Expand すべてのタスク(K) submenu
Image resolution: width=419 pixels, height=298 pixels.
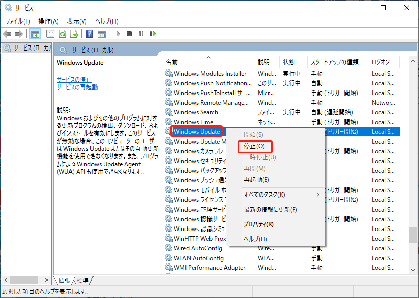pyautogui.click(x=276, y=195)
